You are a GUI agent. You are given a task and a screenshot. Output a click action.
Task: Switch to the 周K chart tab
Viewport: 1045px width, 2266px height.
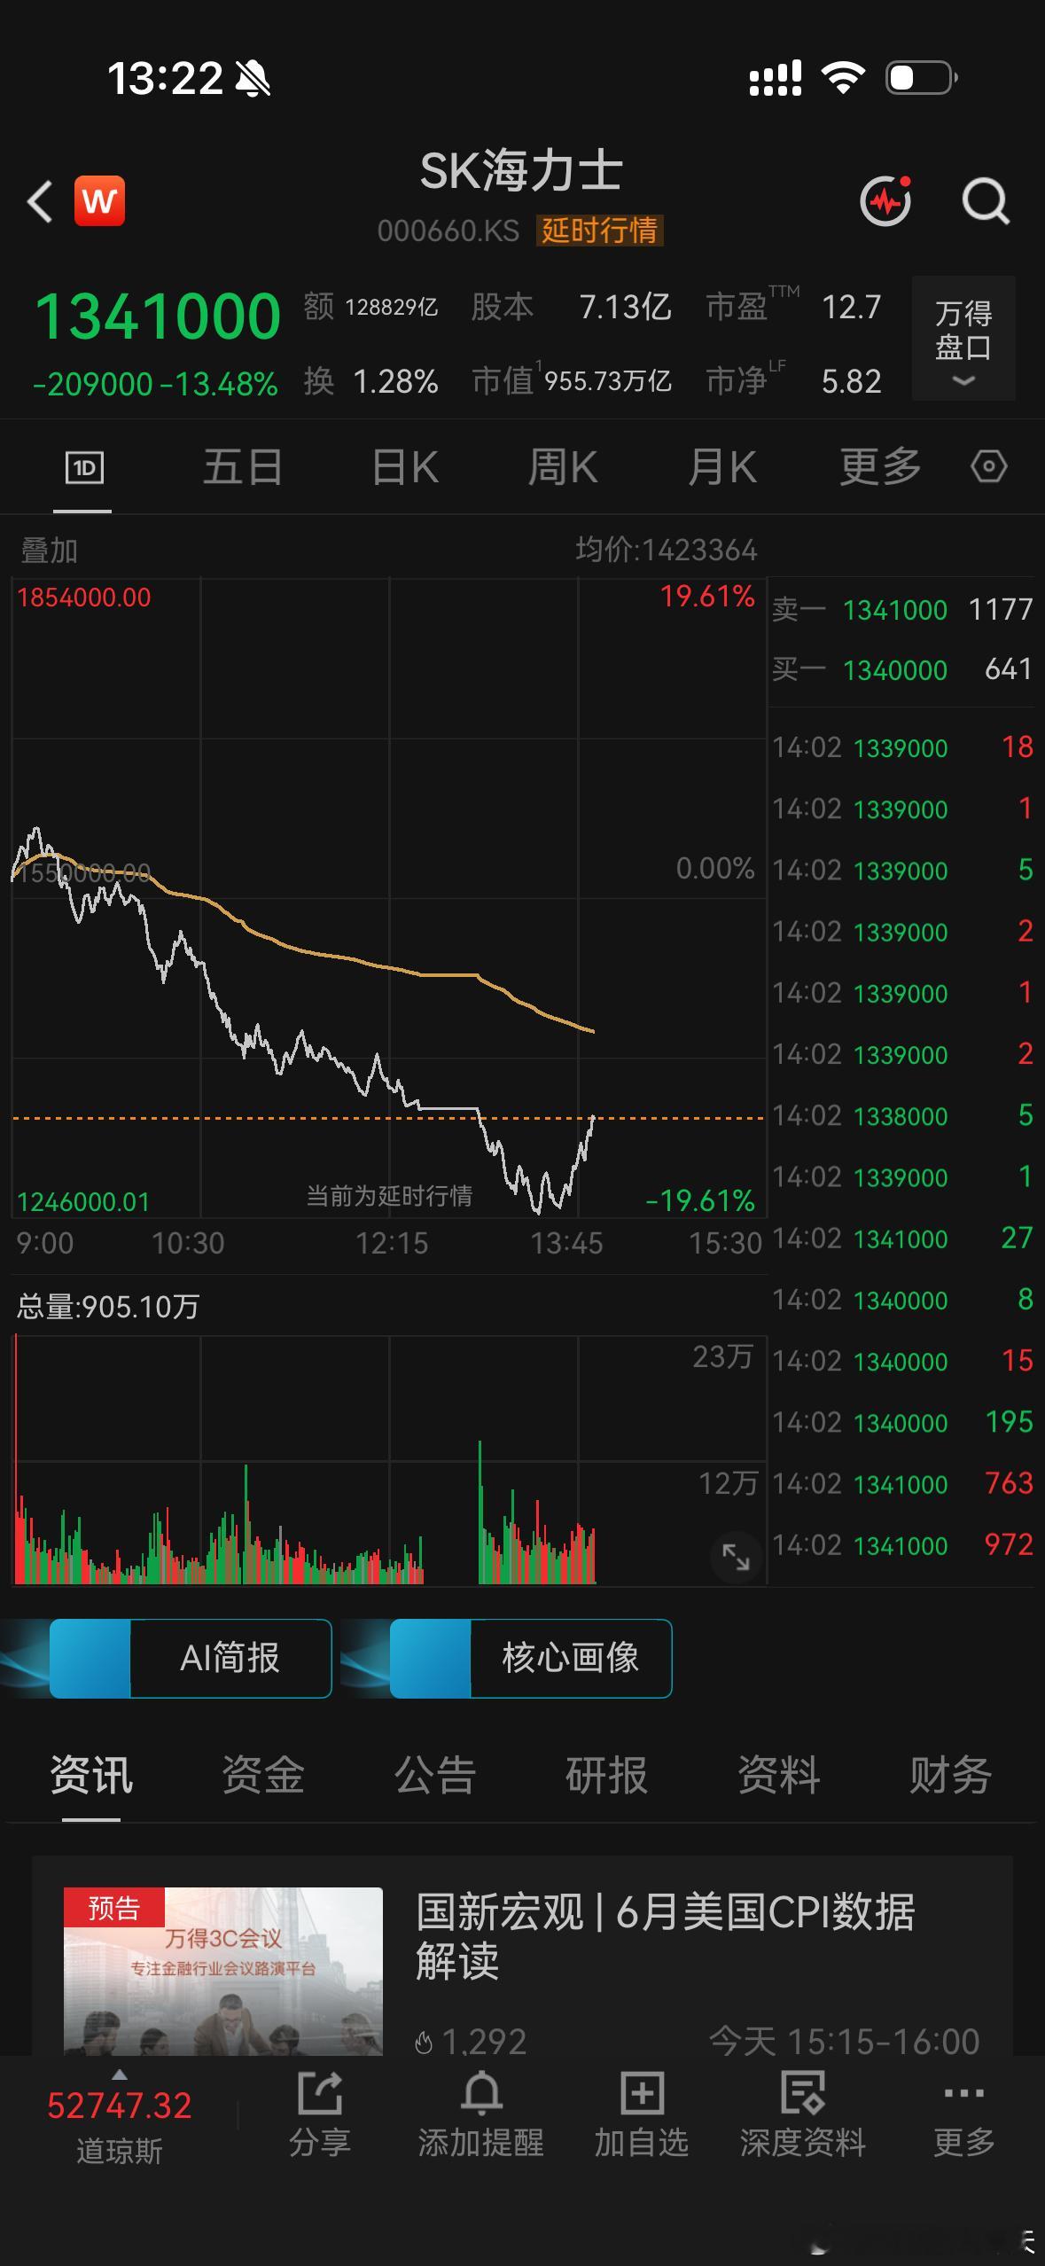(x=563, y=467)
